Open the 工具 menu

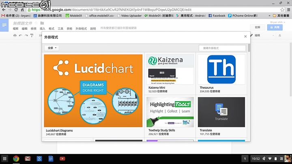click(x=60, y=29)
